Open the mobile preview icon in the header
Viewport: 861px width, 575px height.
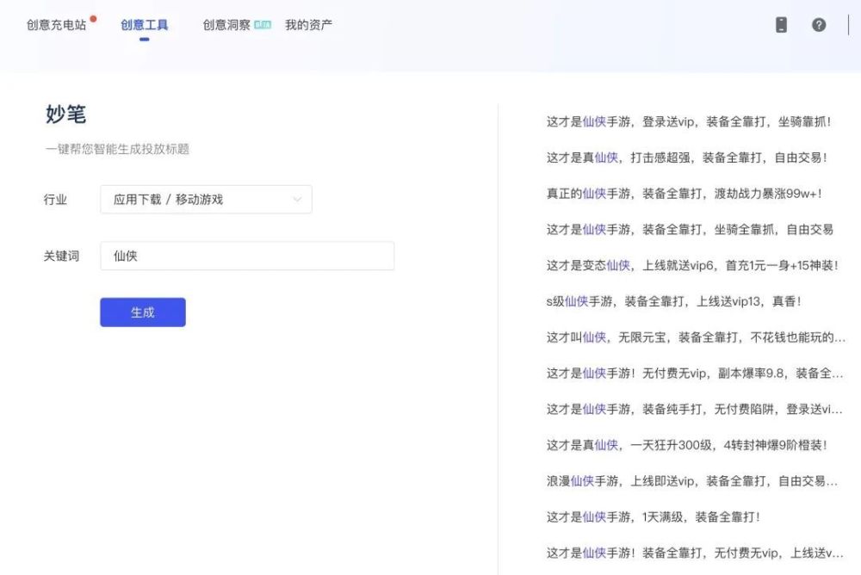pos(782,24)
